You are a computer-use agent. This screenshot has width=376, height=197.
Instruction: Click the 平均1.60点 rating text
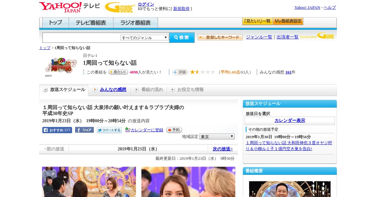[x=230, y=72]
